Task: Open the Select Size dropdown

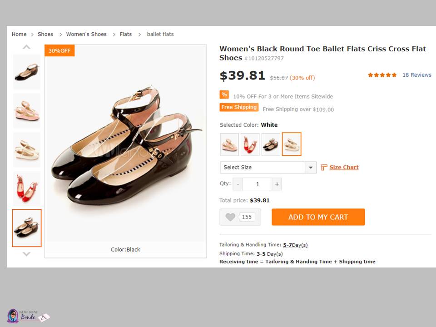Action: pyautogui.click(x=268, y=168)
